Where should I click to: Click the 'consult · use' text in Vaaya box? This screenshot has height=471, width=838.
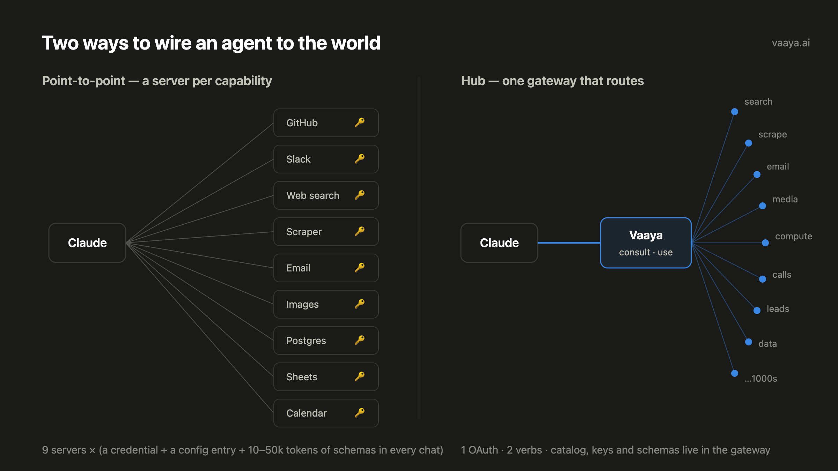click(x=646, y=252)
